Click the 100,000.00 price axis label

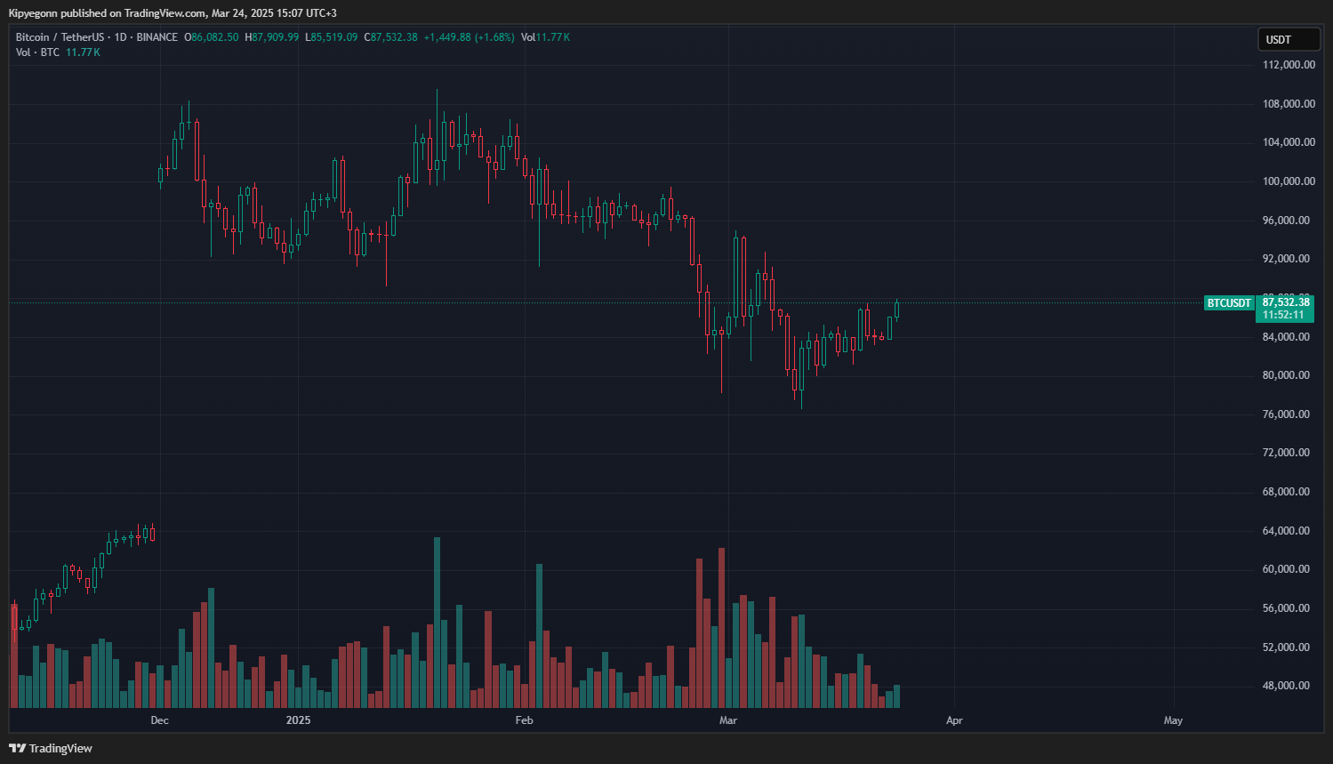pyautogui.click(x=1289, y=181)
